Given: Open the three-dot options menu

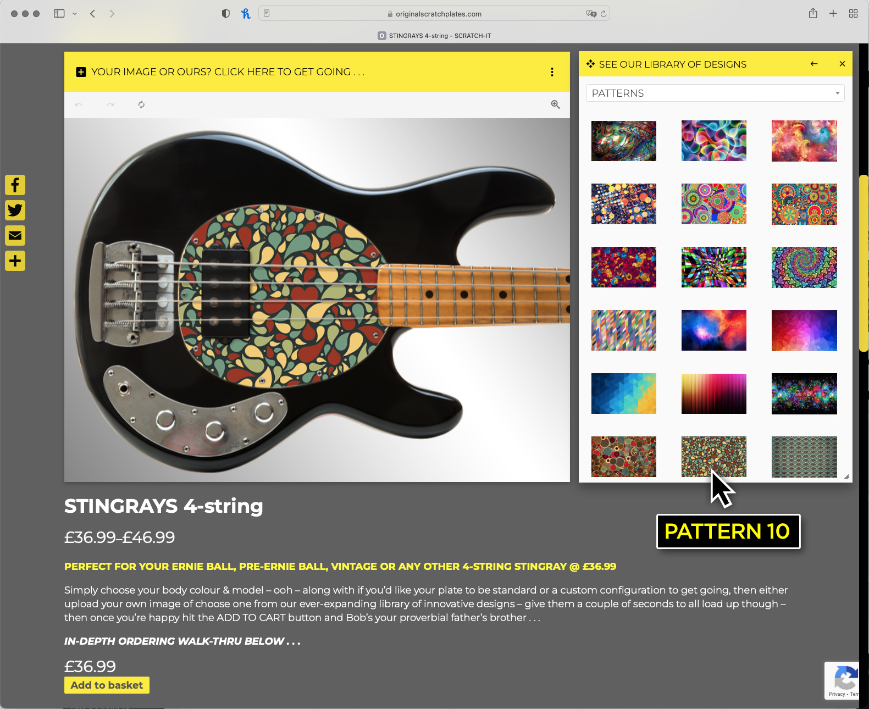Looking at the screenshot, I should click(552, 72).
